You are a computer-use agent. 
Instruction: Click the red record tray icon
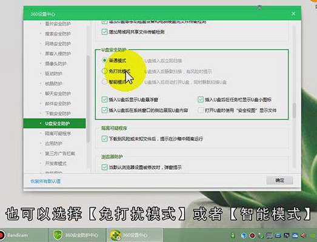(252, 235)
